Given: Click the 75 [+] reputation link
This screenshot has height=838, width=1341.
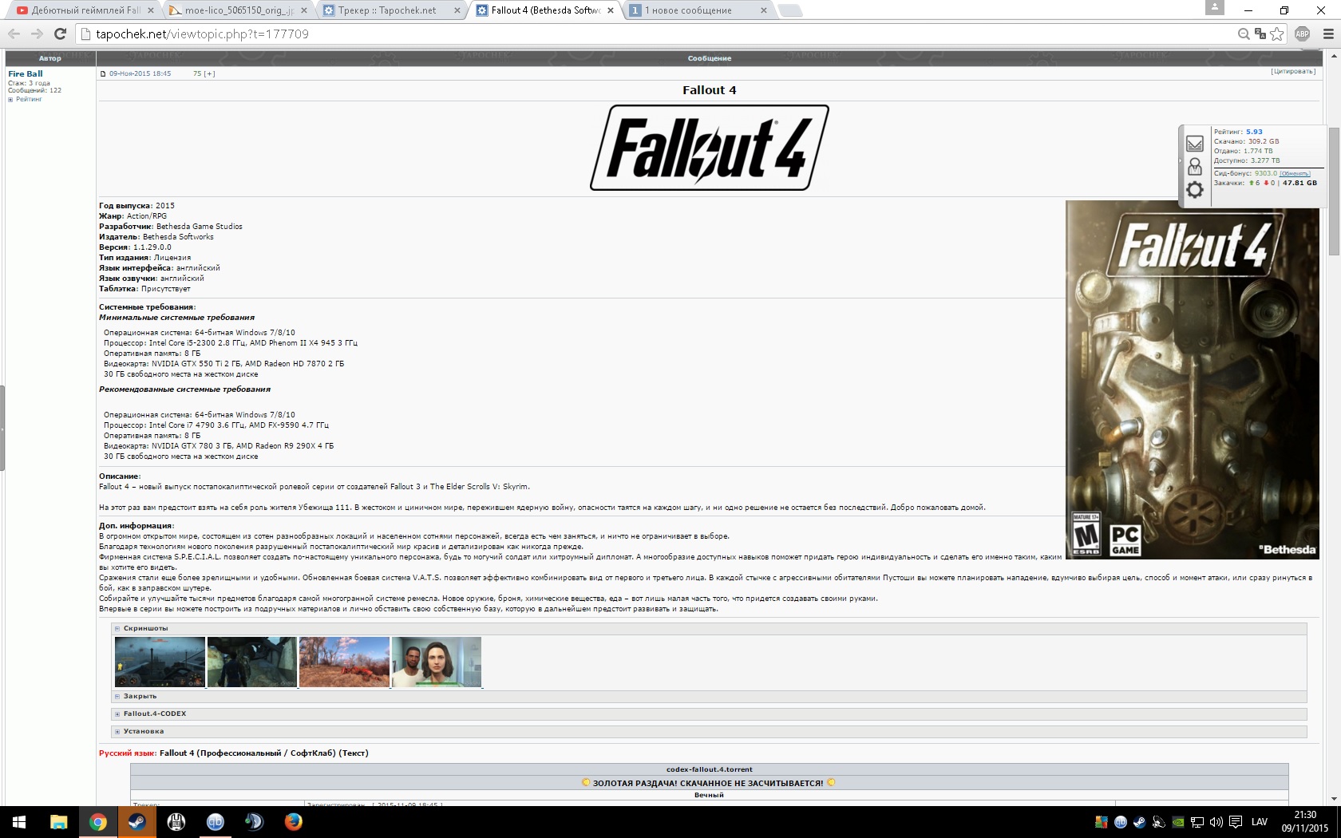Looking at the screenshot, I should pos(204,73).
